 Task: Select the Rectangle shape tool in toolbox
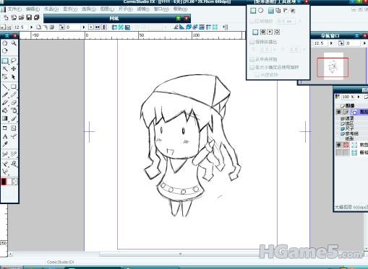point(14,87)
